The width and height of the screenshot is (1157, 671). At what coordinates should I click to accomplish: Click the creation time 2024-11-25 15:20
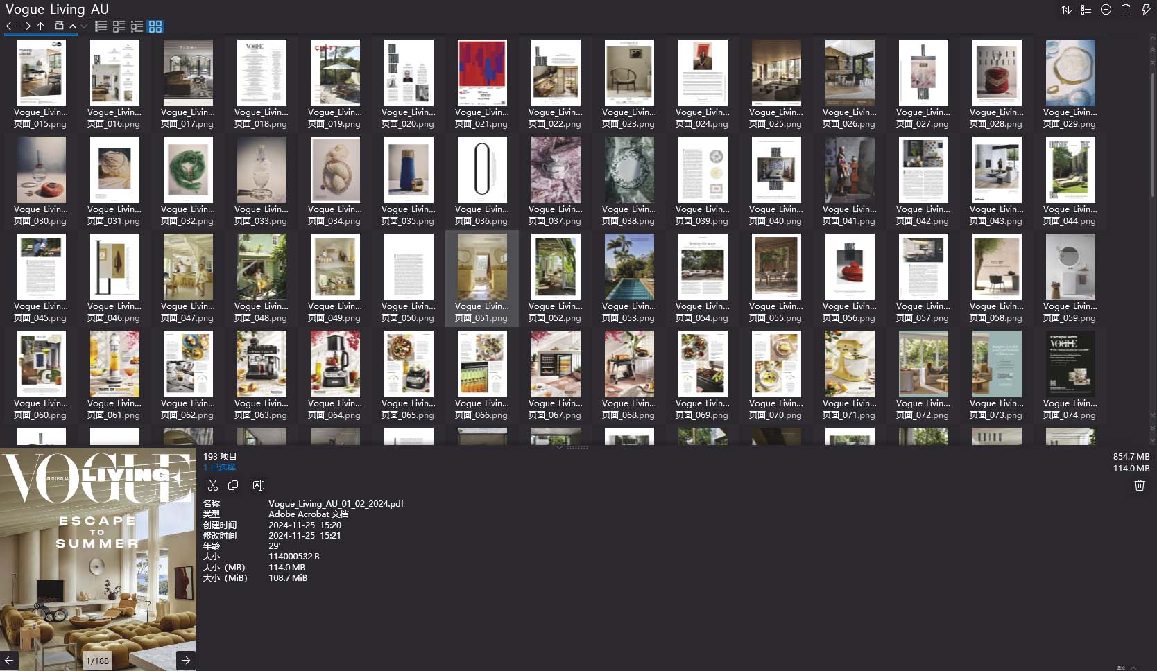click(305, 525)
